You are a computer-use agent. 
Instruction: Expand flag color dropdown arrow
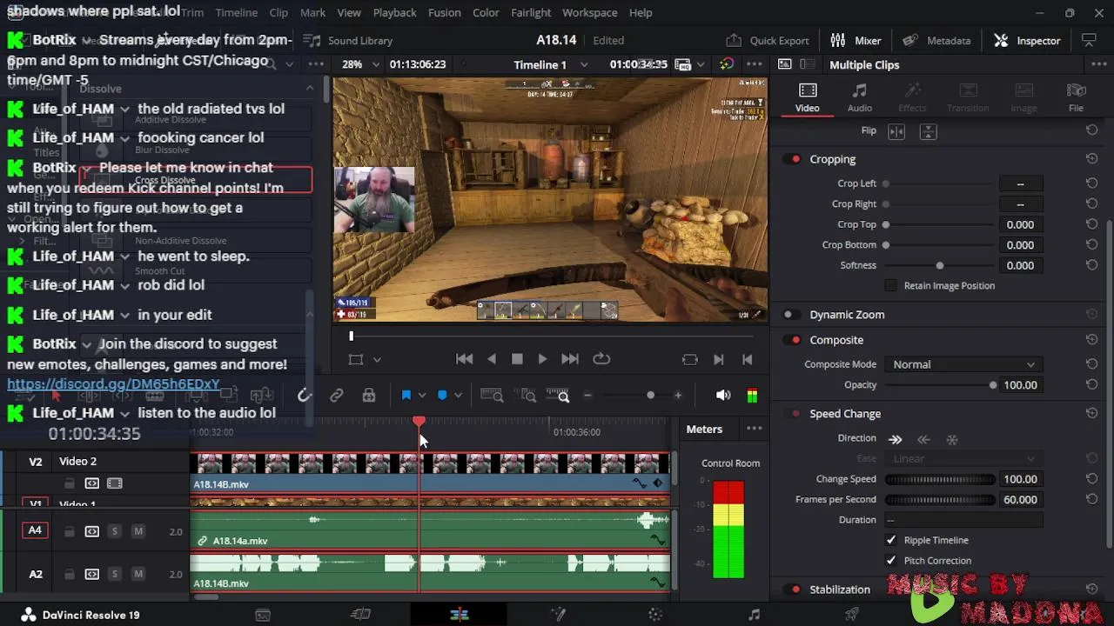coord(422,396)
